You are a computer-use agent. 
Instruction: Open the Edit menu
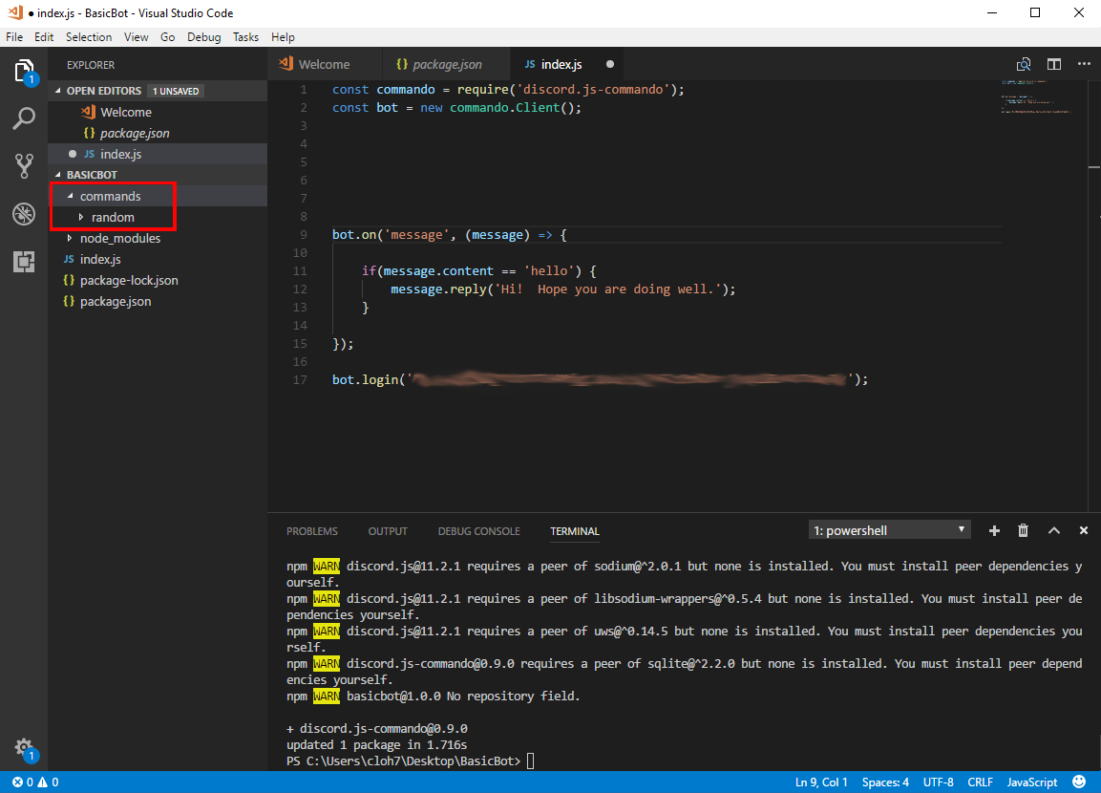pos(44,37)
